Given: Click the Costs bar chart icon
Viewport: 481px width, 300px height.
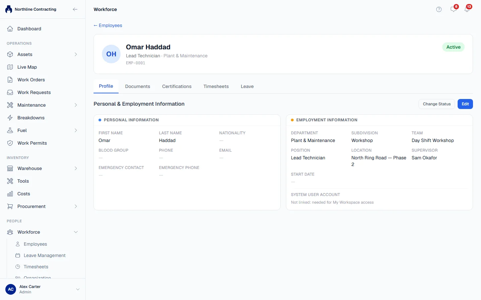Looking at the screenshot, I should click(x=10, y=194).
